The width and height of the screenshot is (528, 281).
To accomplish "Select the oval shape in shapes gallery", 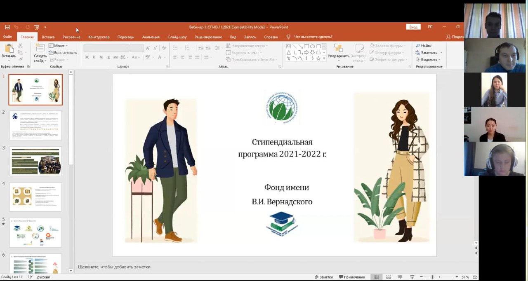I will pos(312,46).
